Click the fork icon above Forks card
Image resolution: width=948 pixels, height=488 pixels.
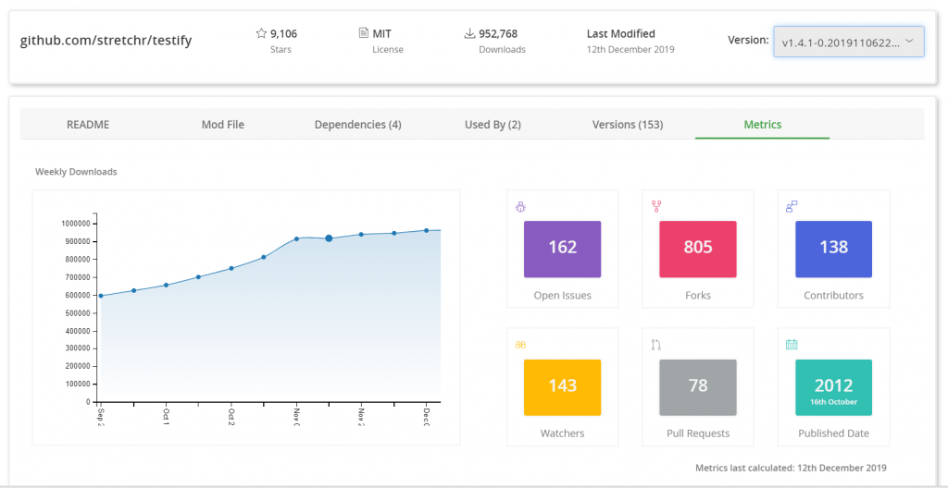(x=656, y=206)
